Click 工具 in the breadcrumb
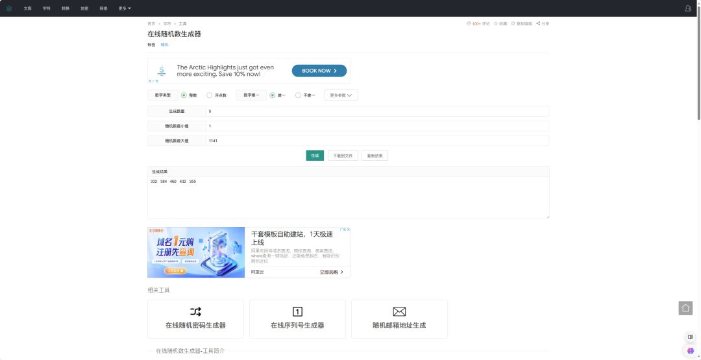701x360 pixels. click(x=183, y=23)
